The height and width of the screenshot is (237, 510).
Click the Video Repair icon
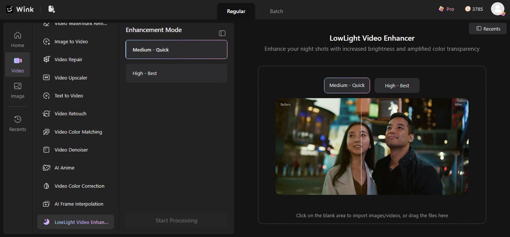coord(46,59)
